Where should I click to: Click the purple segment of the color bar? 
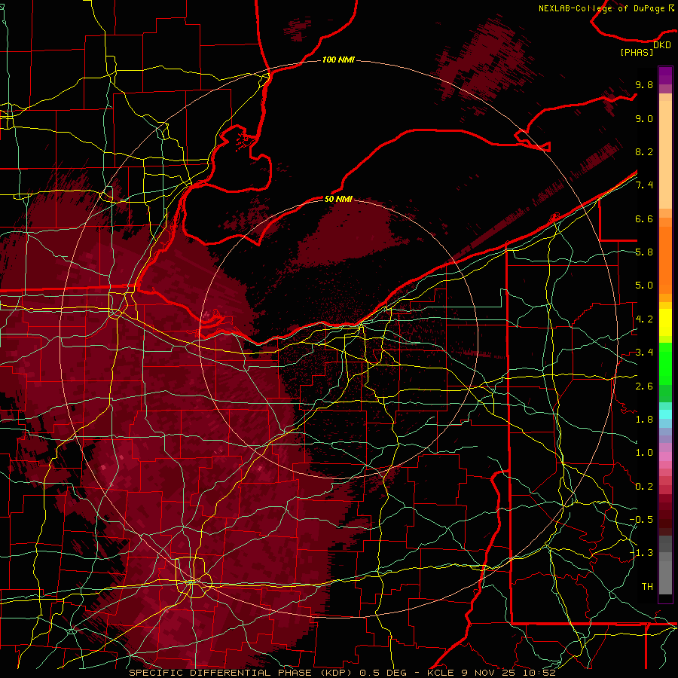(665, 75)
